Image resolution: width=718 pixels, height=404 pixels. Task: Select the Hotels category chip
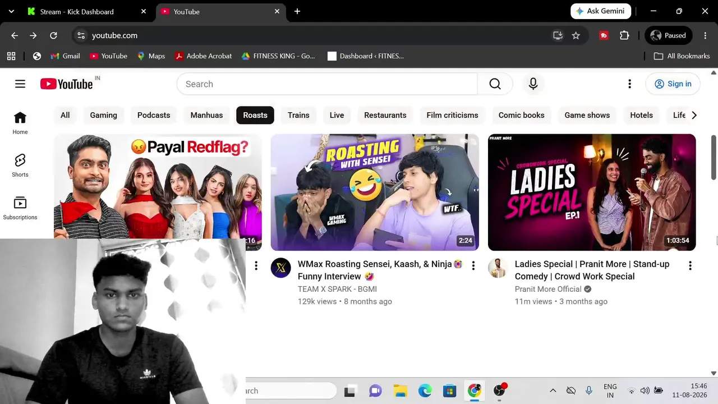(x=641, y=115)
